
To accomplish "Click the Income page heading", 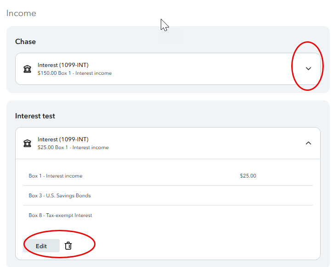I will [x=21, y=13].
